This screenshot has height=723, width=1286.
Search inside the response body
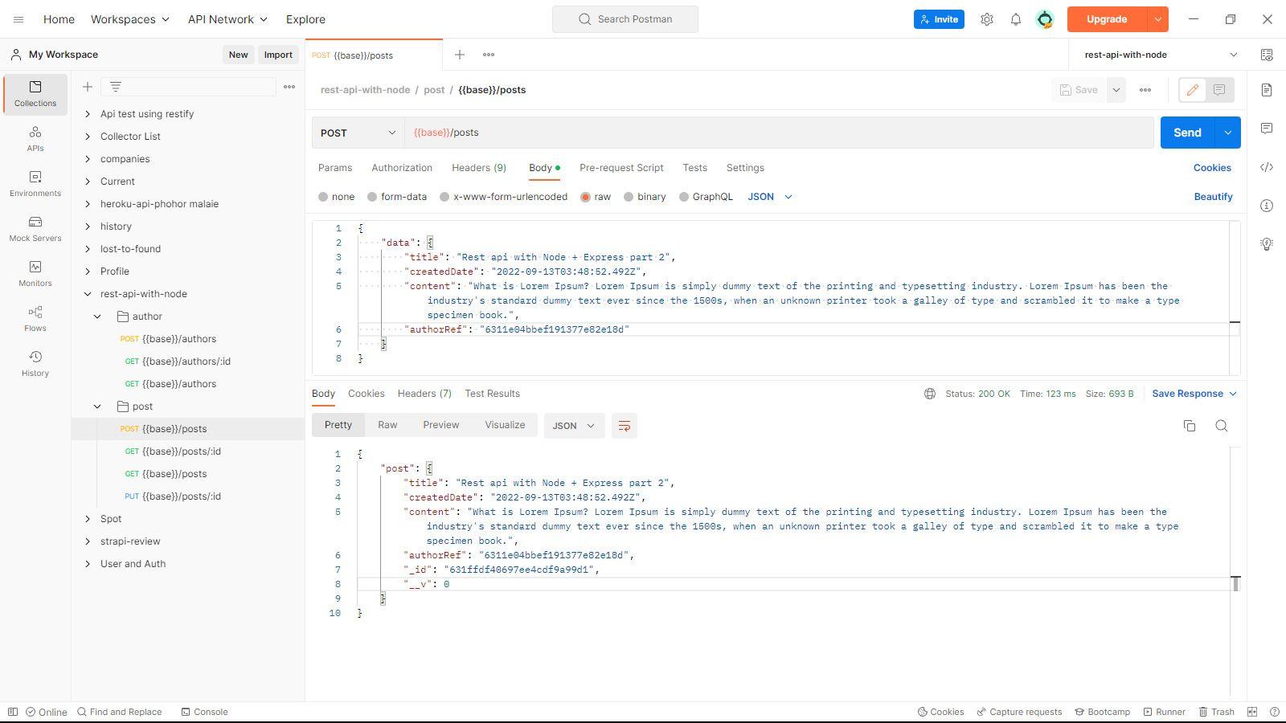pyautogui.click(x=1222, y=426)
